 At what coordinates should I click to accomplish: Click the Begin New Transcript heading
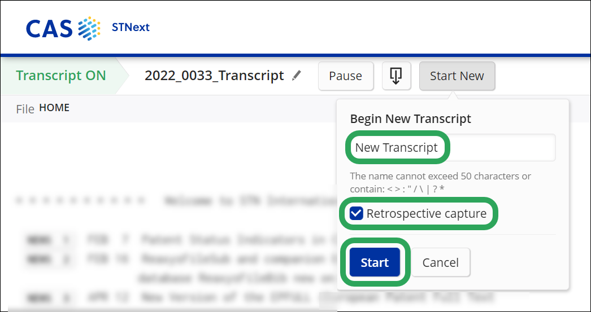click(x=410, y=119)
